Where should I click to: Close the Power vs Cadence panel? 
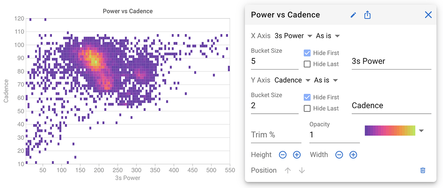(428, 15)
